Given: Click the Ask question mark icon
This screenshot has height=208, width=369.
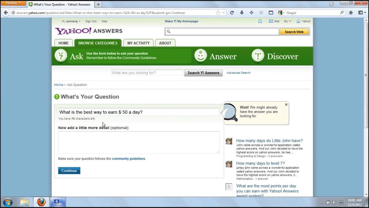Looking at the screenshot, I should click(x=61, y=55).
